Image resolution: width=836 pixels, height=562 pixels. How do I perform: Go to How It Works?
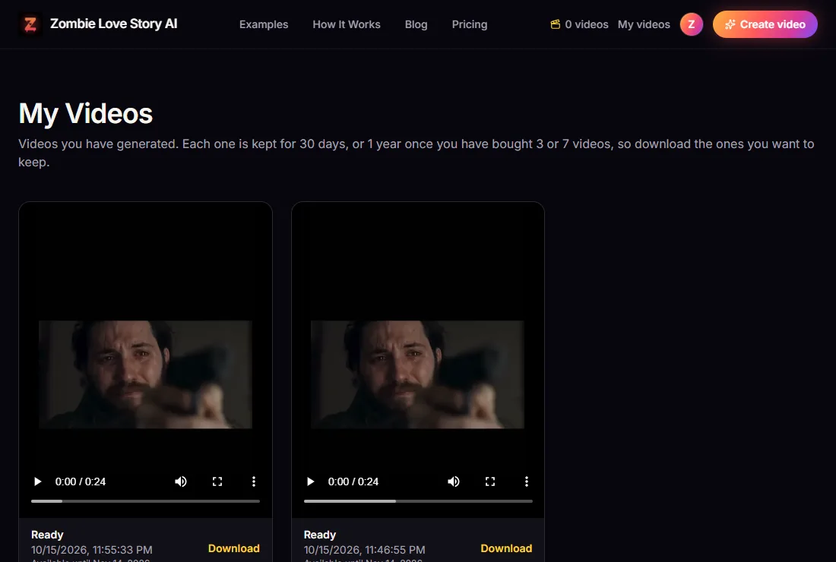347,24
